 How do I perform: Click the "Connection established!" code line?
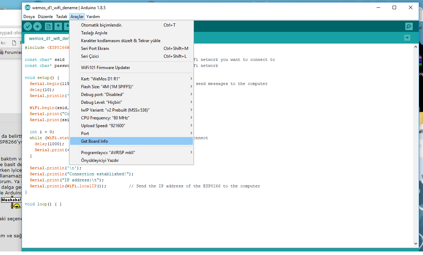(x=81, y=174)
